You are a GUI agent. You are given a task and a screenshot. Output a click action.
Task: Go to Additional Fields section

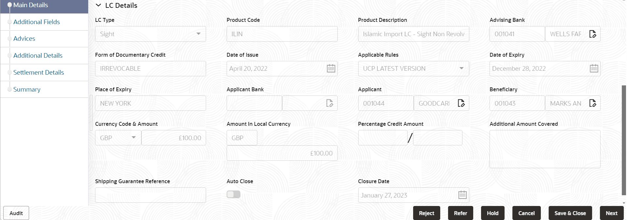point(37,22)
